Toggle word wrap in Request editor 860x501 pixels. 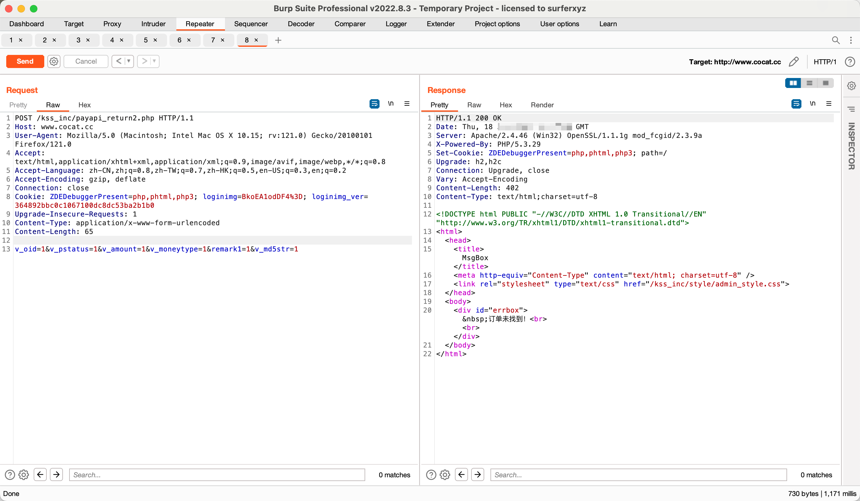pos(374,104)
